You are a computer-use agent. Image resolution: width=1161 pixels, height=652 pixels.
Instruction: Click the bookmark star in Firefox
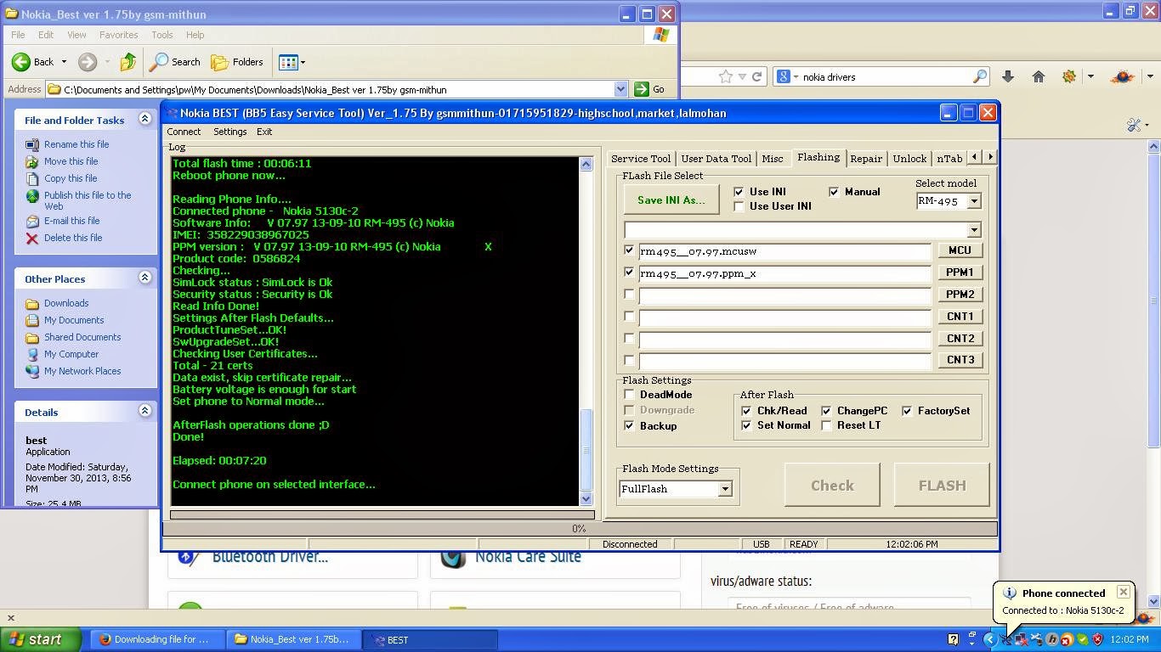pyautogui.click(x=726, y=76)
